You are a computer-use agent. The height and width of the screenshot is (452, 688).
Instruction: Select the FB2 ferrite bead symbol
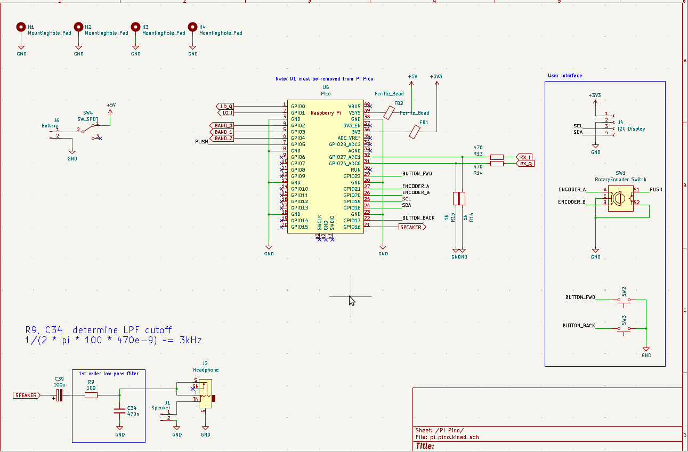coord(390,112)
